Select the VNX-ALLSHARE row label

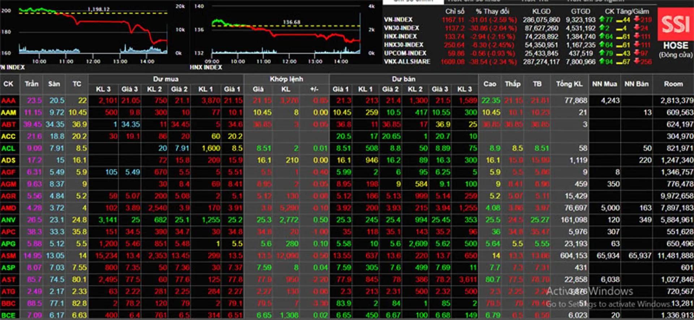point(407,61)
